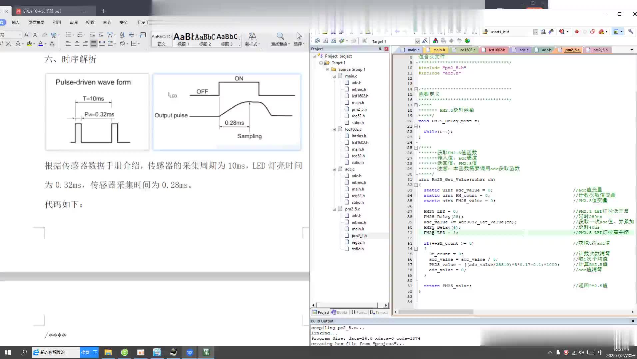
Task: Open new tab with plus button
Action: click(x=104, y=11)
